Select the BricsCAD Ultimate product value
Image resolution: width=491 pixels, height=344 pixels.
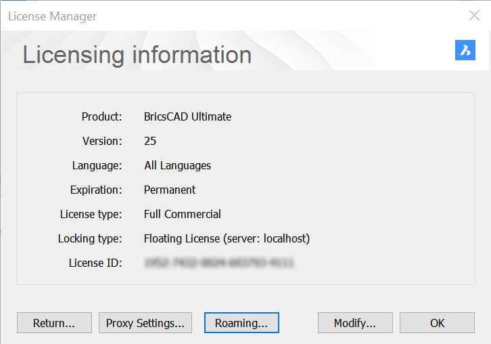[x=187, y=116]
